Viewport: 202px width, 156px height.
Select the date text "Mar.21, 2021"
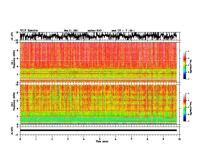[x=71, y=31]
